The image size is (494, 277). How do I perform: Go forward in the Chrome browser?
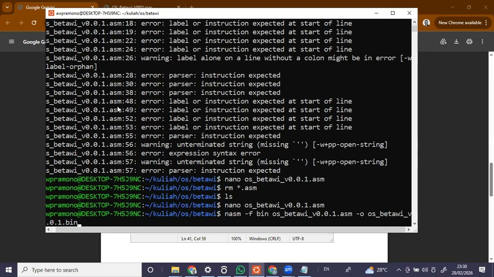click(21, 23)
